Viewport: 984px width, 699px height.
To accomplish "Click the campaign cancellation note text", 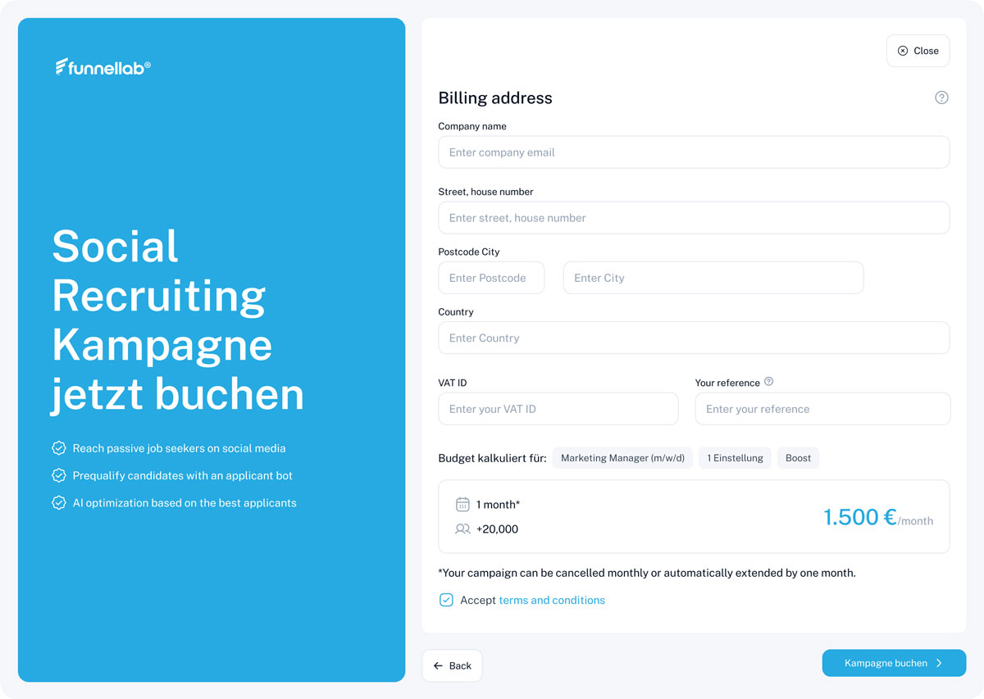I will click(x=647, y=573).
